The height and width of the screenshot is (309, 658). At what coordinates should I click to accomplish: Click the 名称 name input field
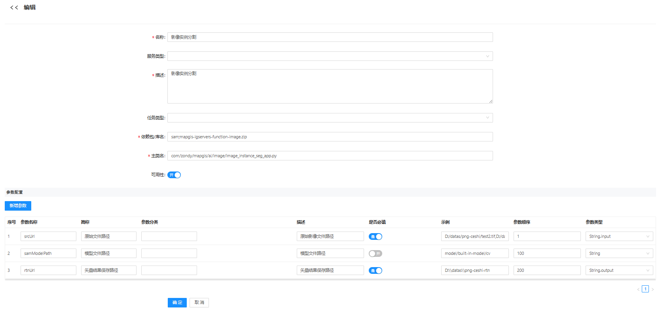coord(330,37)
